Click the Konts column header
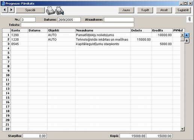This screenshot has width=194, height=140. tap(20, 30)
